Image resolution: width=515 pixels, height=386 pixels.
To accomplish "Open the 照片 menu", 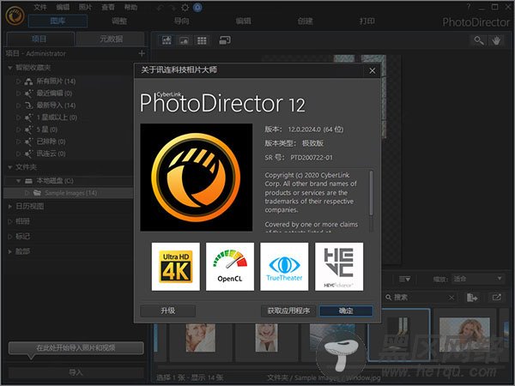I will [x=85, y=7].
